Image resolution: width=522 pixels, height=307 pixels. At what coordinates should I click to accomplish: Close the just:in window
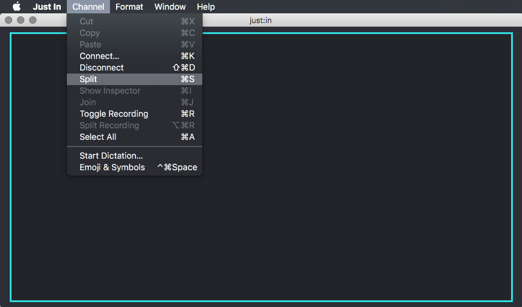(9, 20)
